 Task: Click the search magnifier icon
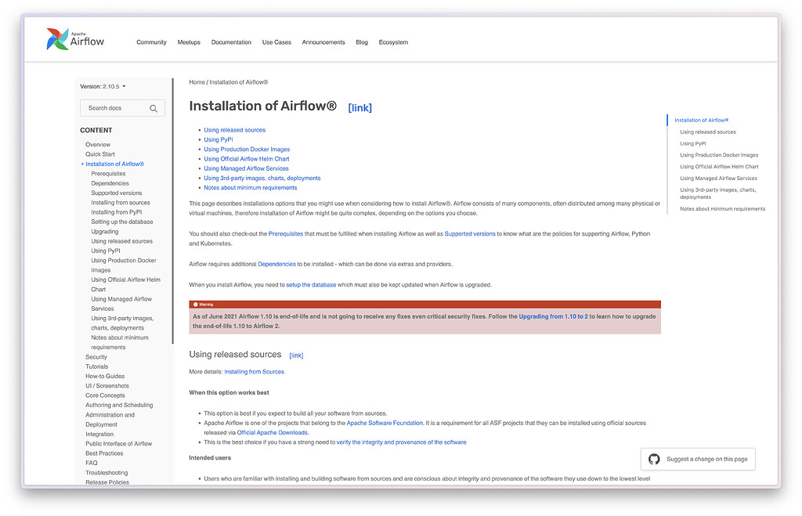(x=154, y=109)
